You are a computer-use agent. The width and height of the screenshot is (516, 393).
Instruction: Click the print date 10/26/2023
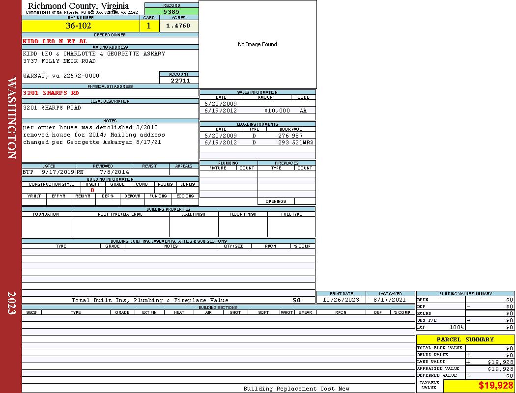[x=341, y=300]
